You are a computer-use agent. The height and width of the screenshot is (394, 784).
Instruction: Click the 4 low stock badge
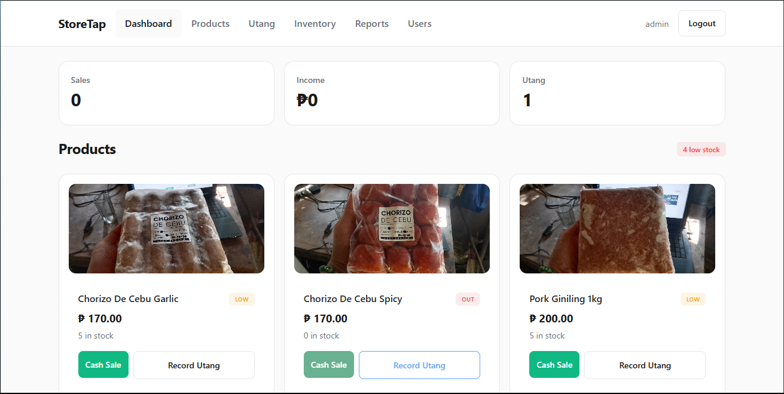click(x=701, y=149)
